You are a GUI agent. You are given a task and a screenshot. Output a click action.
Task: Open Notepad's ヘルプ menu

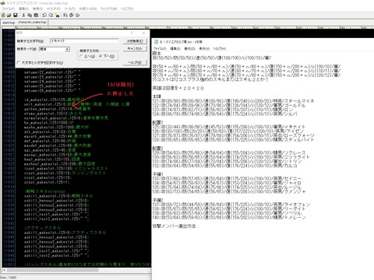[x=220, y=48]
